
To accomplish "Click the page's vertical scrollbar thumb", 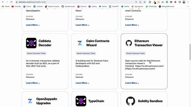I will coord(190,52).
